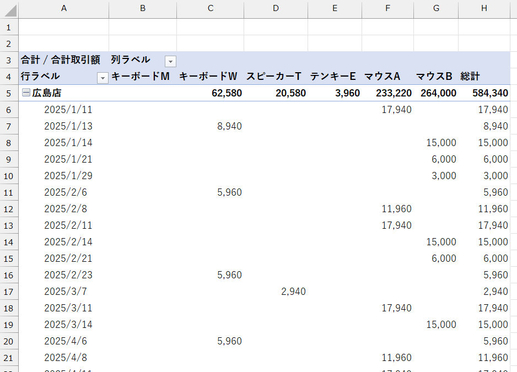Select 2,940 in the スピーカーT column
This screenshot has height=372, width=517.
click(293, 292)
